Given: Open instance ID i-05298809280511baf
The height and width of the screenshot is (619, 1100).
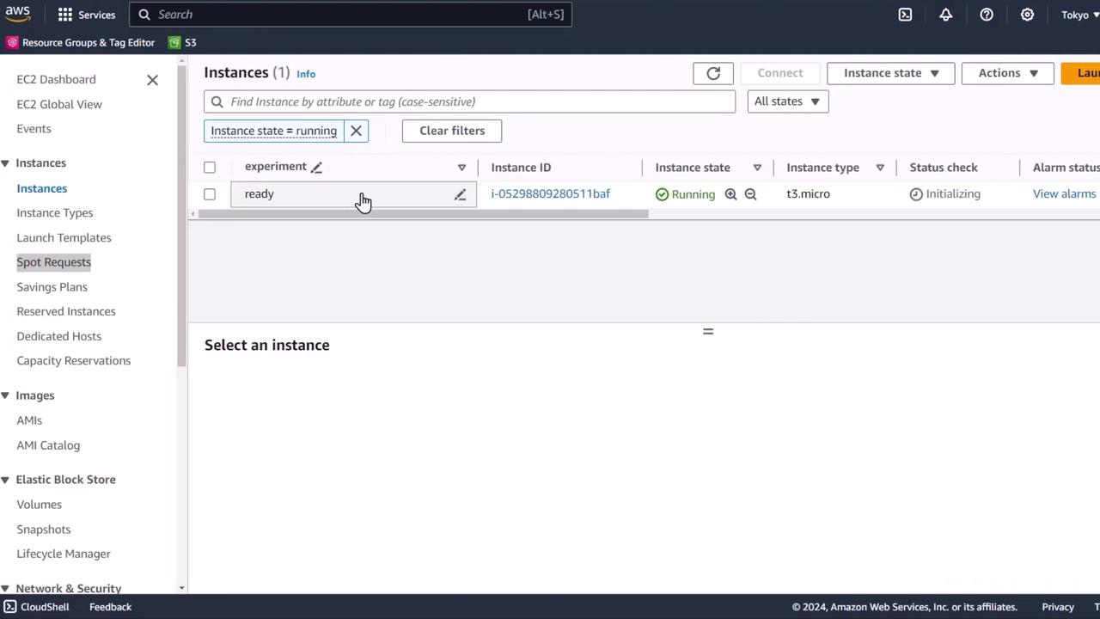Looking at the screenshot, I should pos(551,194).
